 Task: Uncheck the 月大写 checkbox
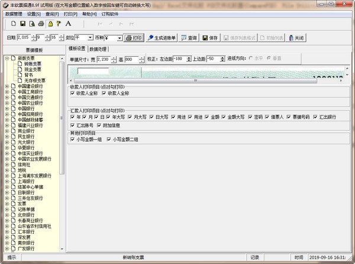point(130,117)
